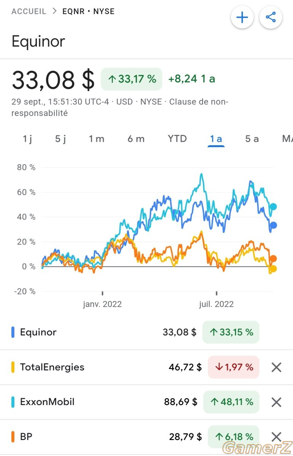Remove BP comparison with X icon
This screenshot has width=293, height=456.
click(x=276, y=437)
